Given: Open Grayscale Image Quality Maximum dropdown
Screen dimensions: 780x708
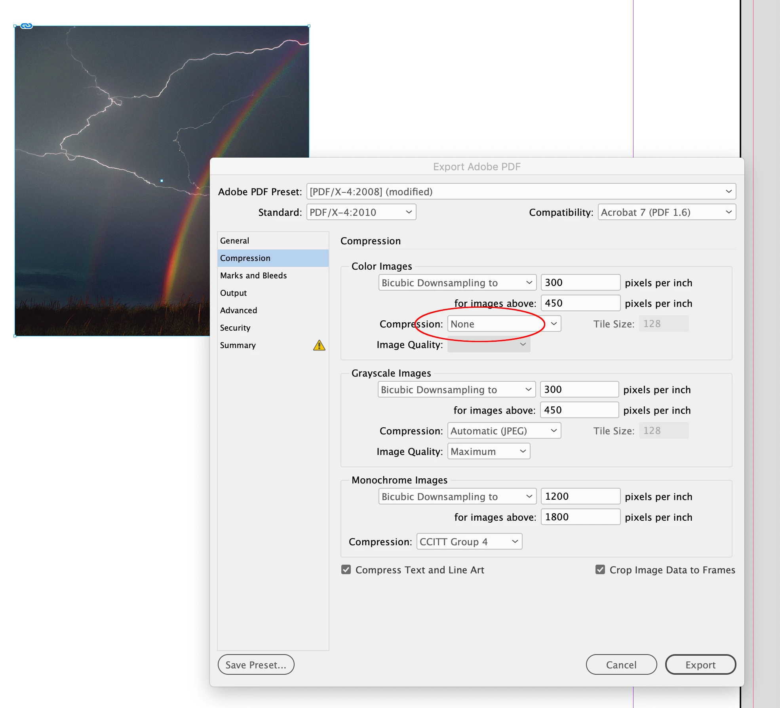Looking at the screenshot, I should pos(489,451).
